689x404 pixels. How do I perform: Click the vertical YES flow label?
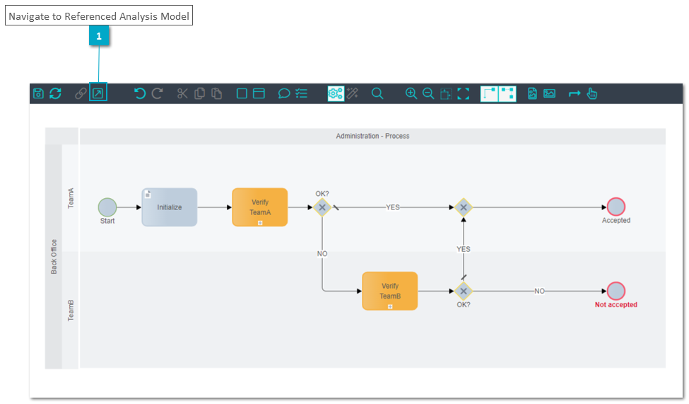tap(463, 249)
